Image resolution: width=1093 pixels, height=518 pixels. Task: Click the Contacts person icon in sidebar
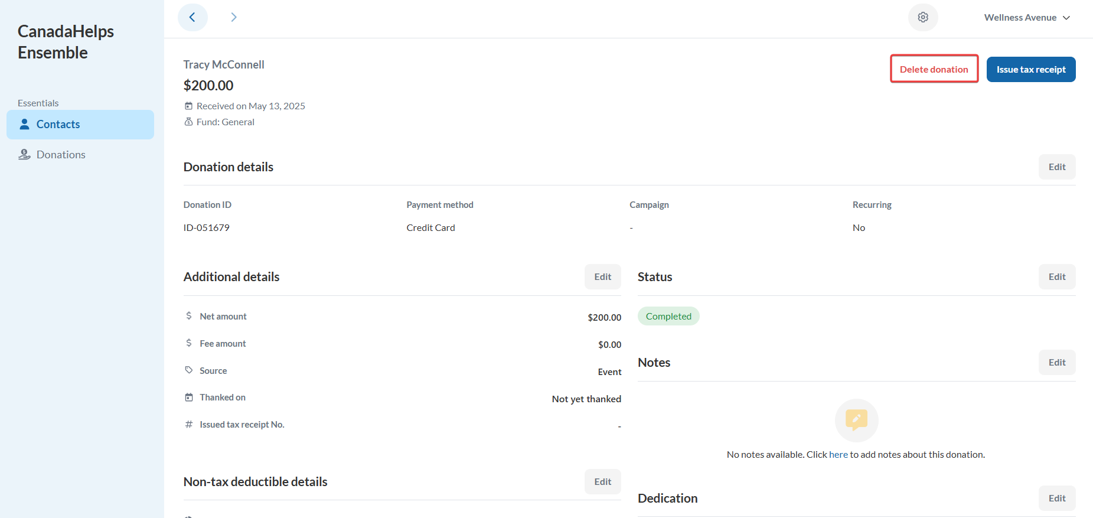(24, 124)
